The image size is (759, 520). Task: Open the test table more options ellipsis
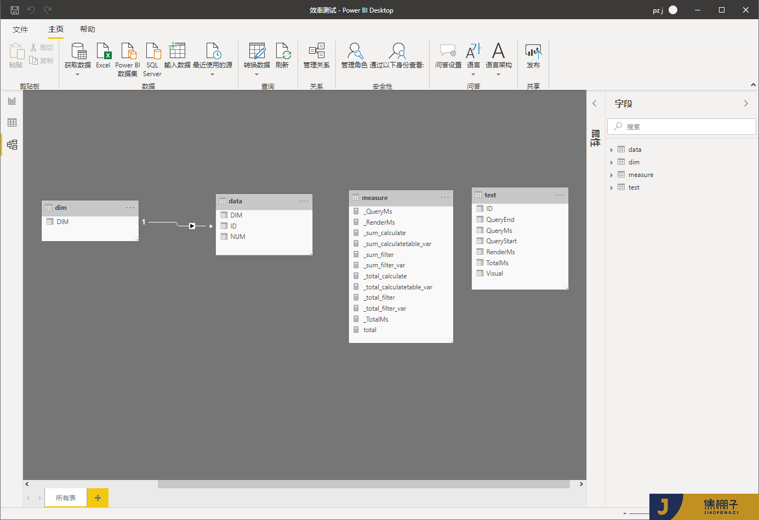point(560,195)
